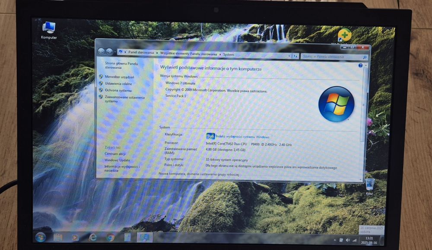Go back with the Back arrow button
Image resolution: width=432 pixels, height=250 pixels.
tap(101, 51)
